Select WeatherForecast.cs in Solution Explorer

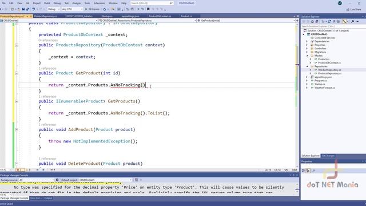click(x=324, y=88)
